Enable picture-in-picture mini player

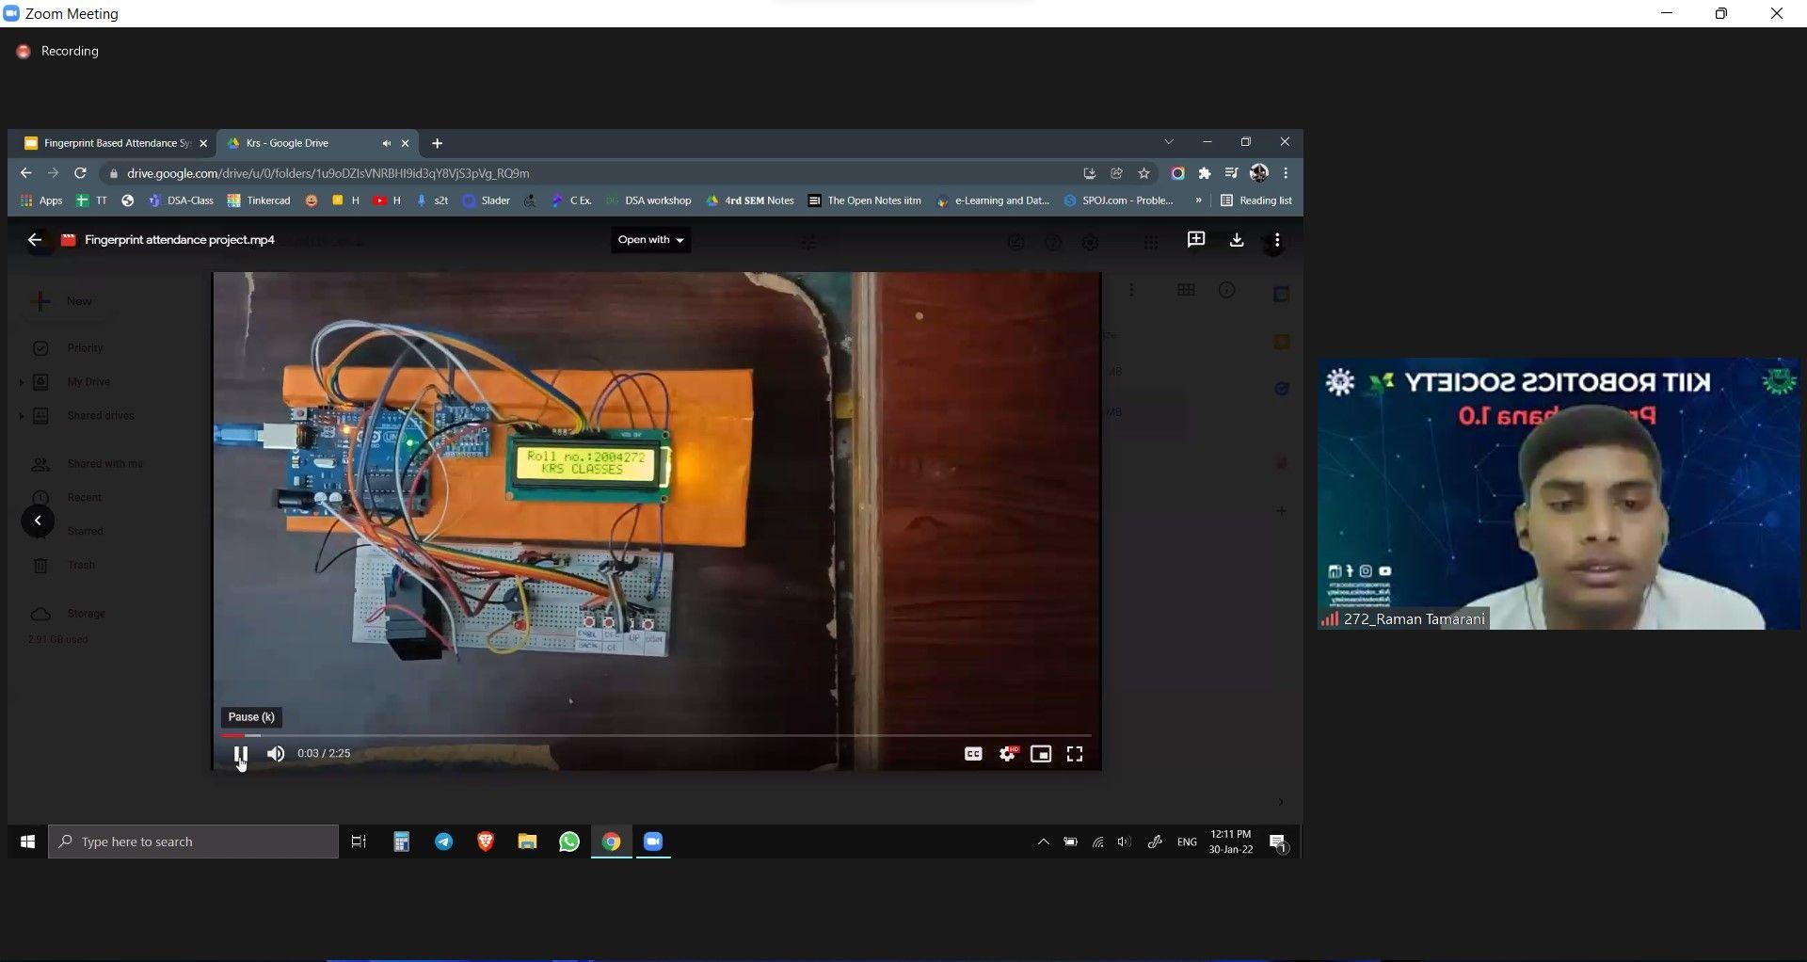tap(1041, 754)
